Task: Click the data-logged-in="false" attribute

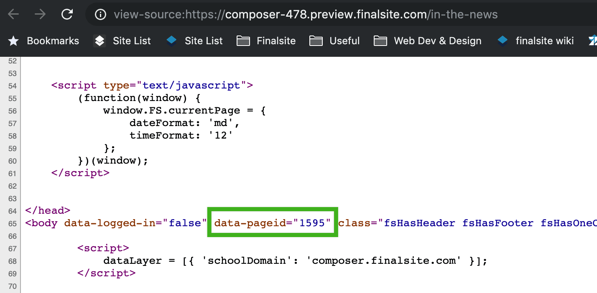Action: 135,223
